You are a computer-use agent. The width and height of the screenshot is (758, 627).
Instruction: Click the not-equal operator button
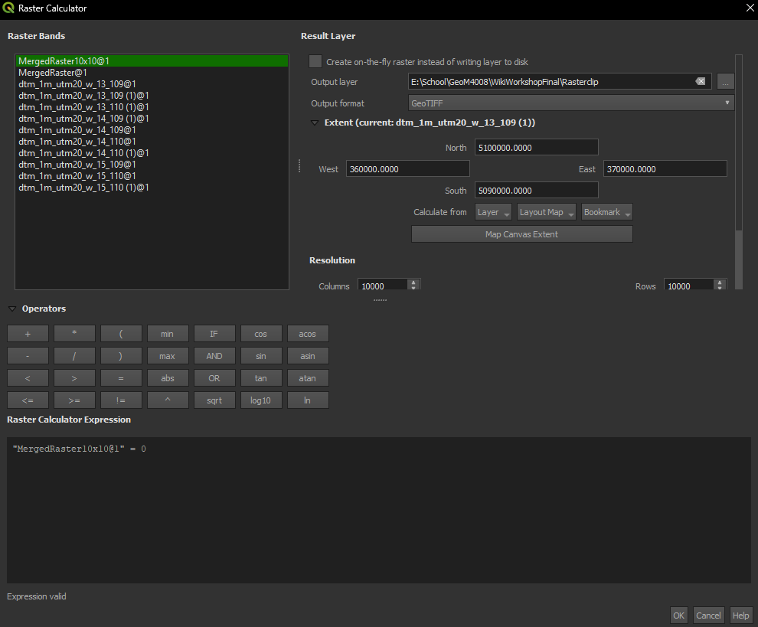(x=121, y=400)
